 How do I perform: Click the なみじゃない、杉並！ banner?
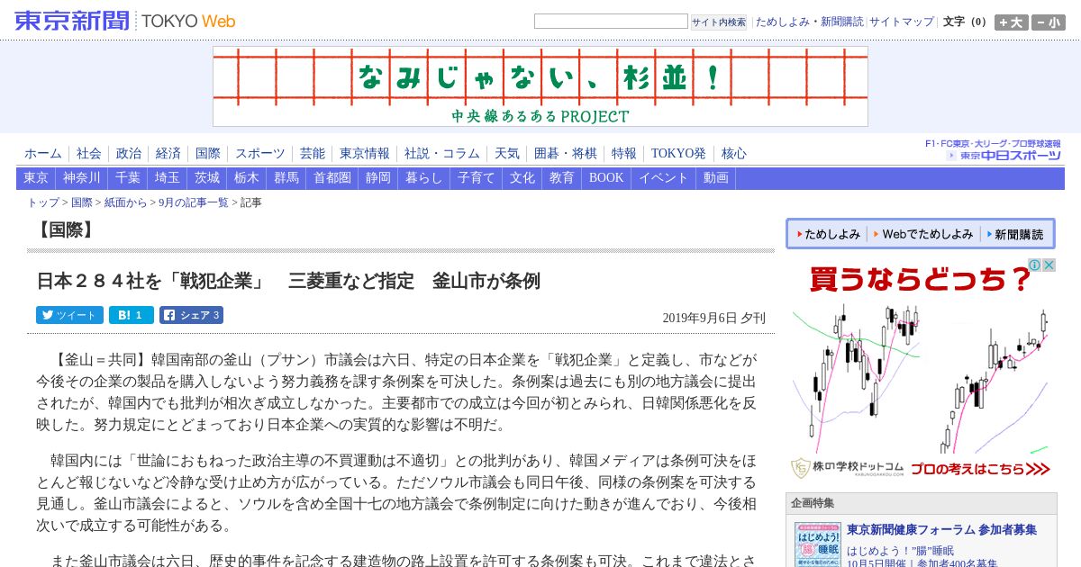540,86
